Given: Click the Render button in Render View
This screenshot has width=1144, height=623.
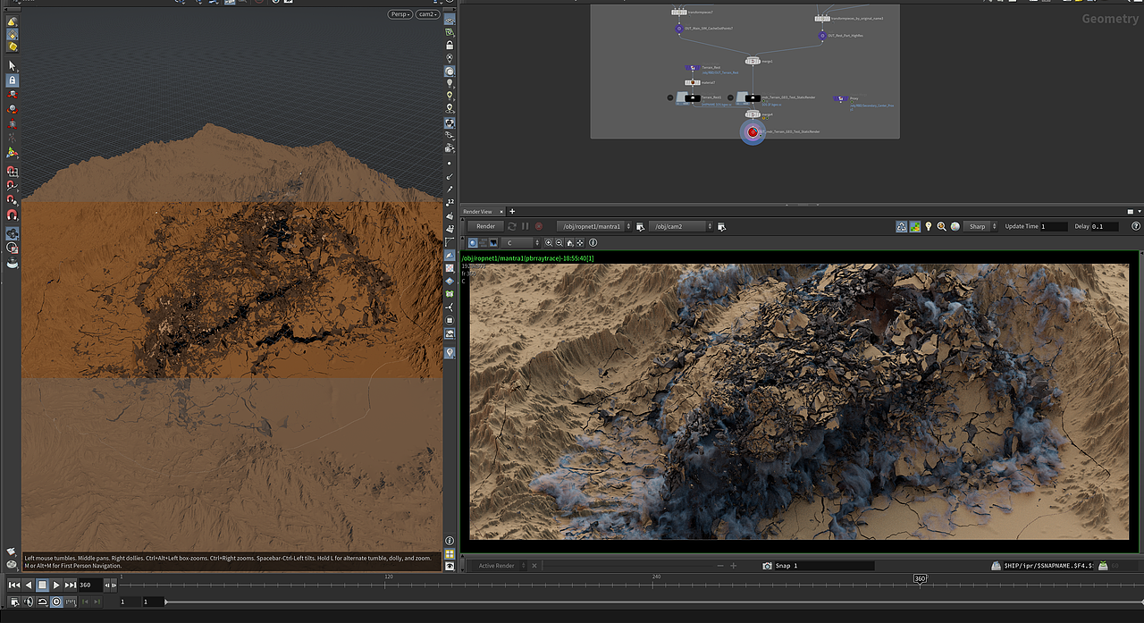Looking at the screenshot, I should 485,226.
